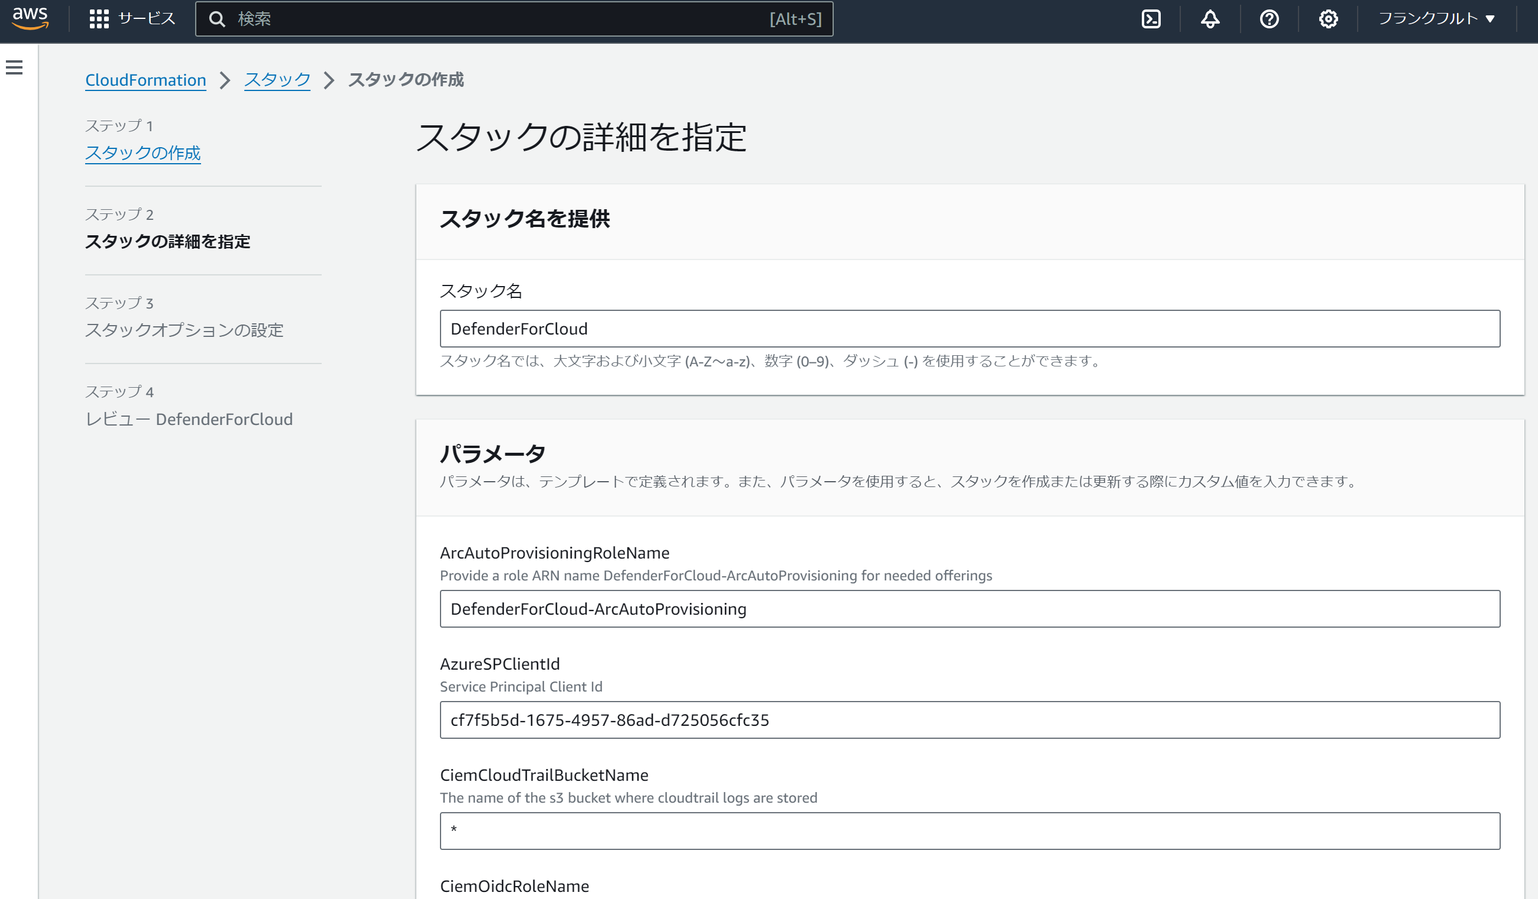This screenshot has width=1538, height=899.
Task: Click the AWS logo home icon
Action: (x=30, y=18)
